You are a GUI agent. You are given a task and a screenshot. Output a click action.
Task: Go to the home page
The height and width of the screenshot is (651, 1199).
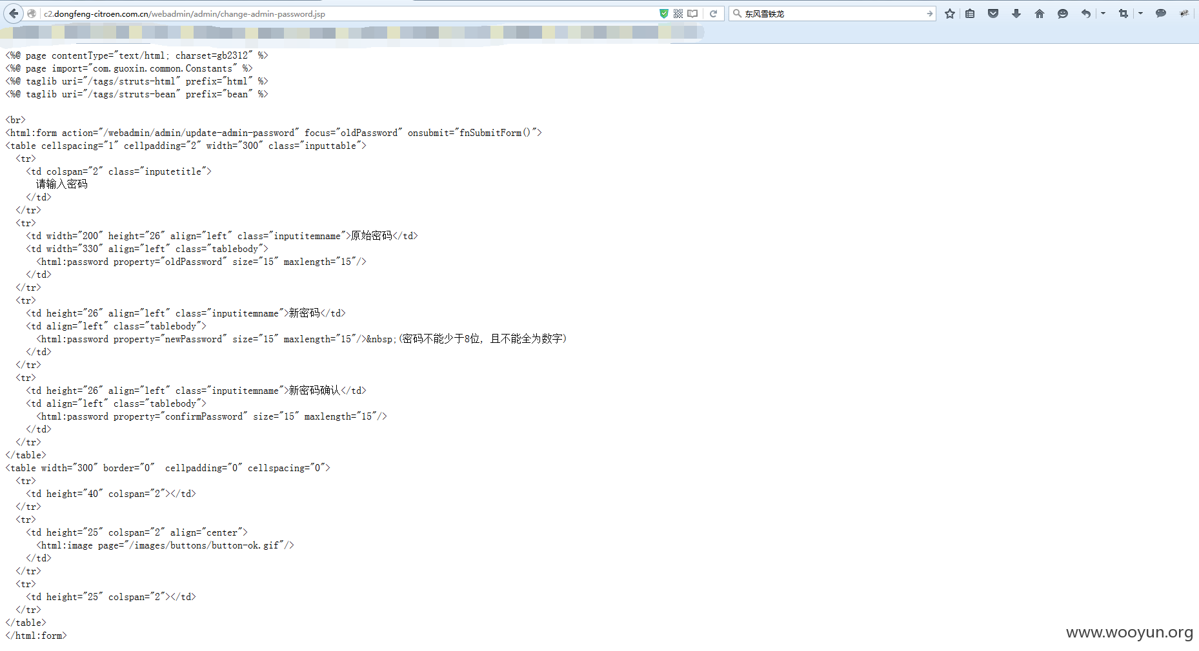coord(1040,14)
